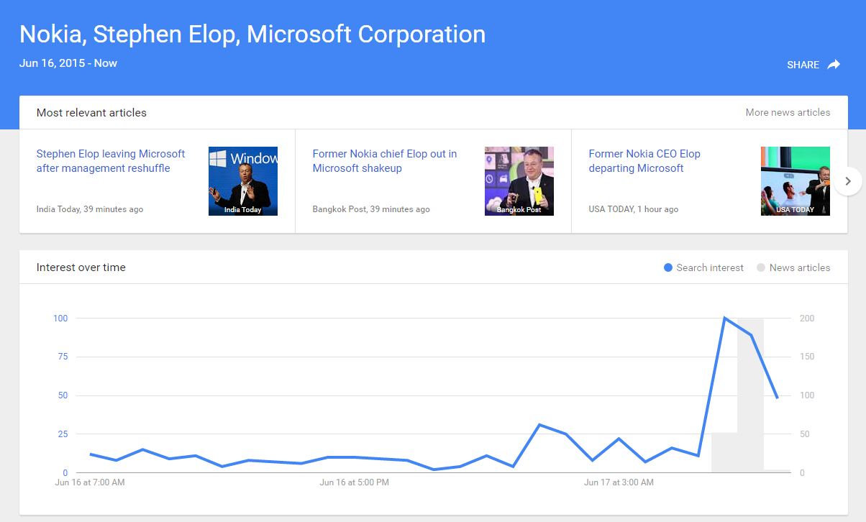Click the Search interest legend label
The width and height of the screenshot is (866, 522).
pos(710,267)
